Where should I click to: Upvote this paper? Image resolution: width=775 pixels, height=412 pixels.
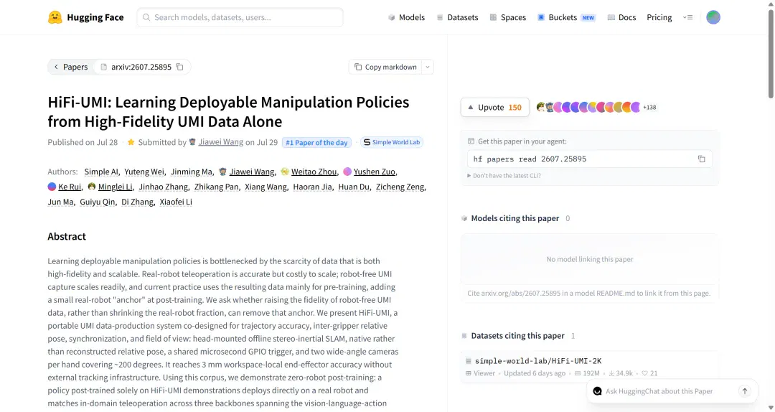(x=494, y=108)
